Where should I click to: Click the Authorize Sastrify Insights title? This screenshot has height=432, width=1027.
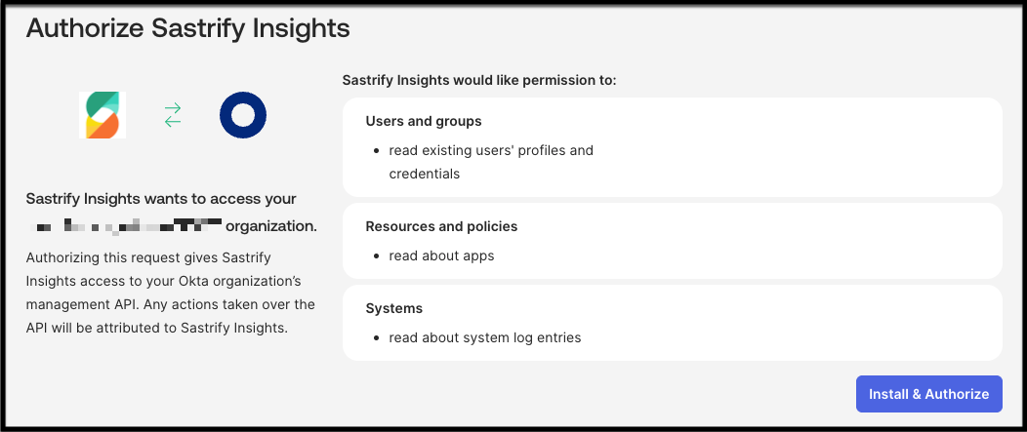[187, 27]
